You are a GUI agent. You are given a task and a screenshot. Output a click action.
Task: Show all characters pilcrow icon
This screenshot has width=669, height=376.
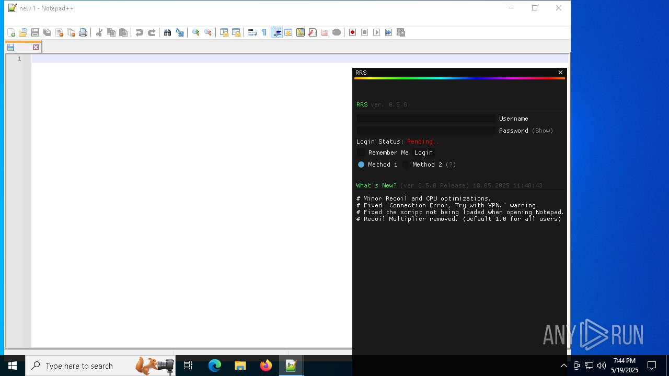264,32
